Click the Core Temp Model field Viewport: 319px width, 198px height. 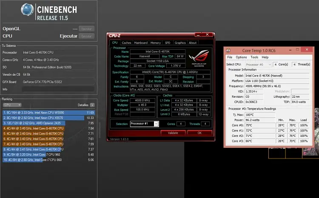point(277,76)
